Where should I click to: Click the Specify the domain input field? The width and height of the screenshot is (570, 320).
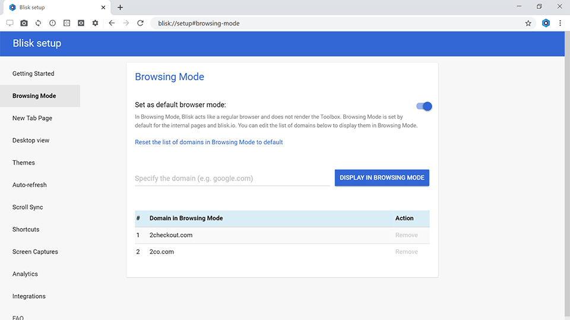coord(232,178)
